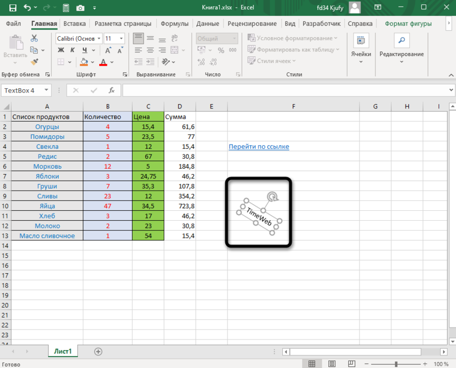The image size is (456, 368).
Task: Click the Cut scissors icon
Action: pyautogui.click(x=34, y=38)
